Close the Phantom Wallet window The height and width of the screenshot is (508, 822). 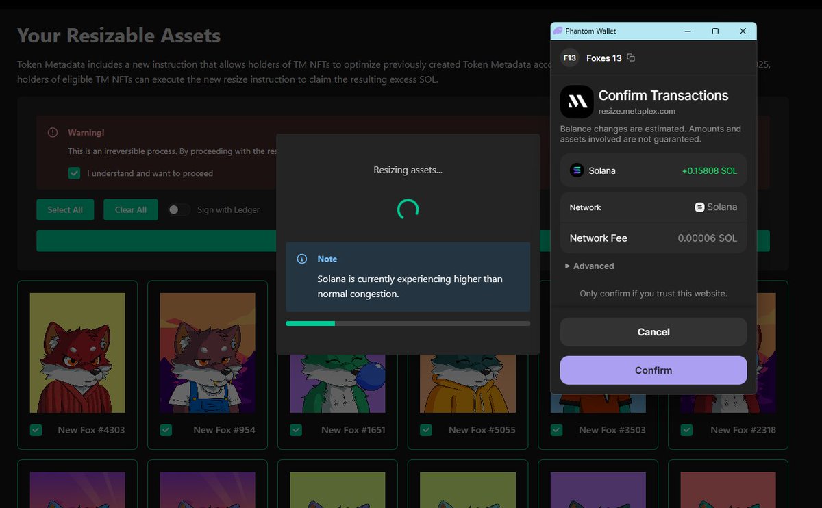743,31
